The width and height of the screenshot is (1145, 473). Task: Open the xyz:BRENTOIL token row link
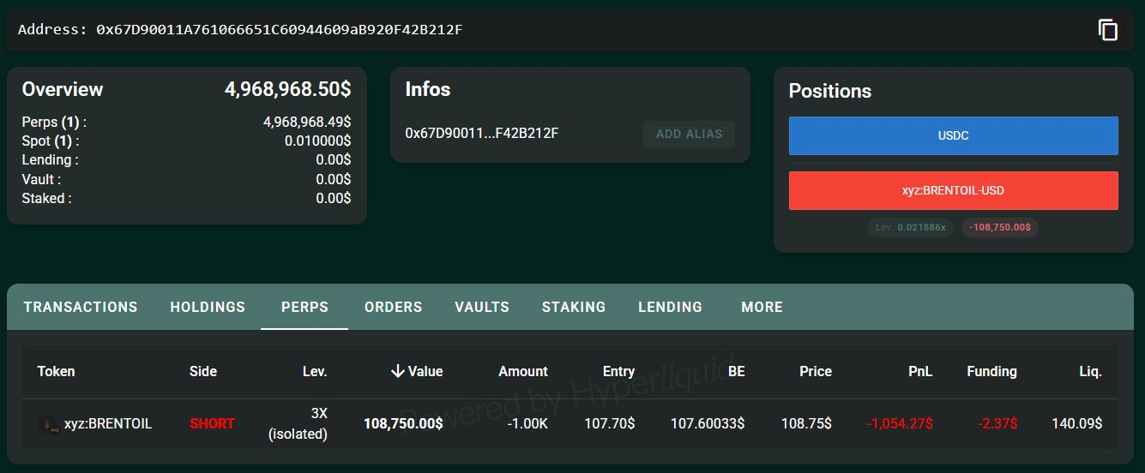point(108,424)
